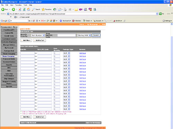
Task: Click the Search button in Item Search Tool
Action: pyautogui.click(x=96, y=35)
